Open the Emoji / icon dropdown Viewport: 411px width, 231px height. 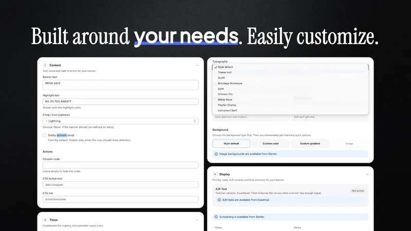tap(121, 121)
